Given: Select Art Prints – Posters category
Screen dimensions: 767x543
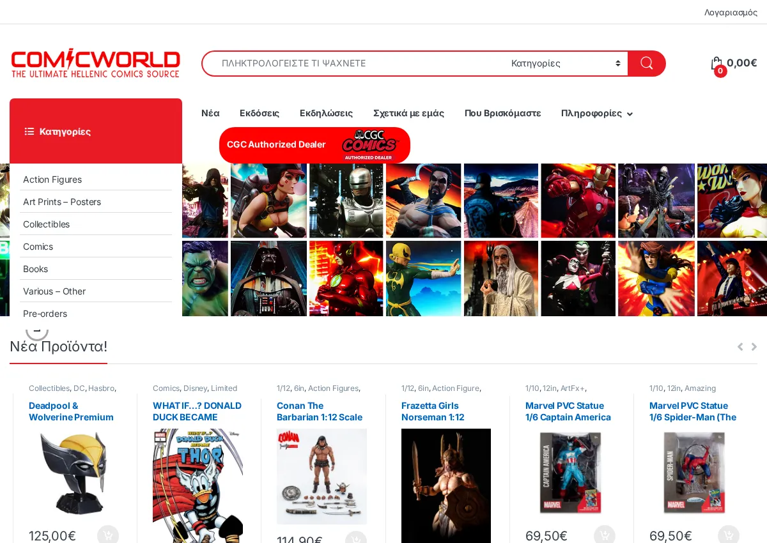Looking at the screenshot, I should pos(62,202).
